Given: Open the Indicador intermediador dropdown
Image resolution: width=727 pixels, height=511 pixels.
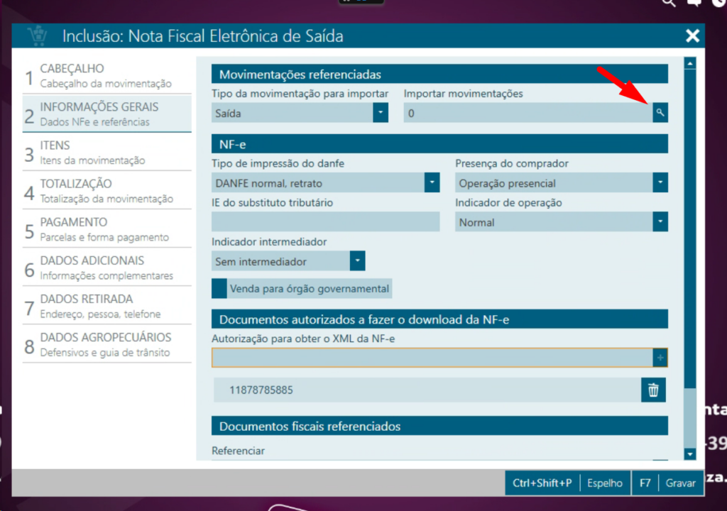Looking at the screenshot, I should point(357,261).
